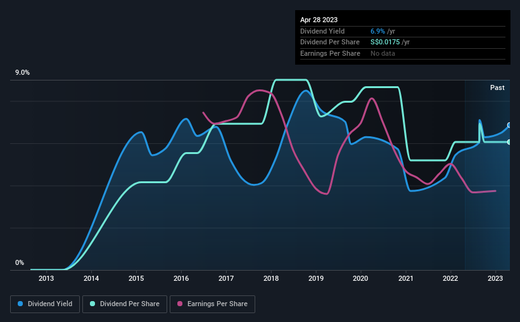Toggle the Dividend Yield legend button
The image size is (520, 322).
45,304
